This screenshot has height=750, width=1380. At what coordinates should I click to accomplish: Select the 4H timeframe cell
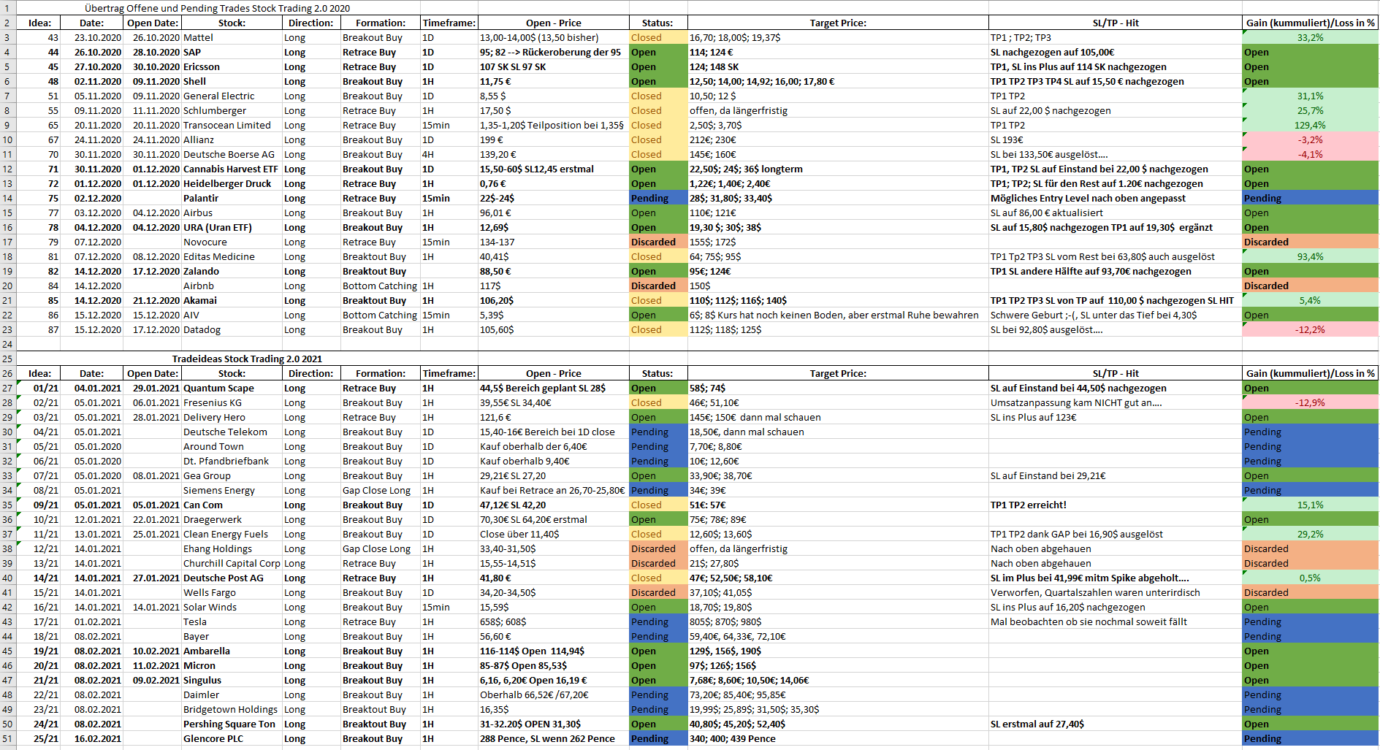tap(449, 154)
